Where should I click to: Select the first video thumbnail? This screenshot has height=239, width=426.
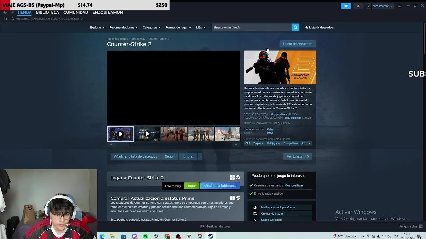[x=120, y=134]
